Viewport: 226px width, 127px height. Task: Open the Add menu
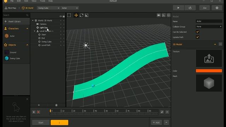coord(26,1)
